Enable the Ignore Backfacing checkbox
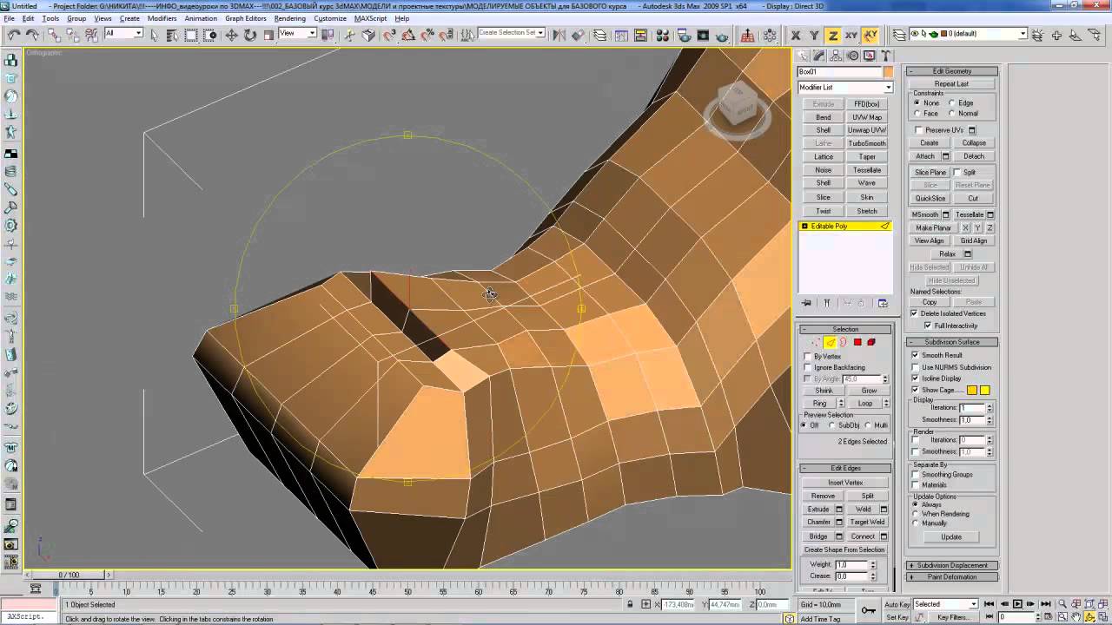The width and height of the screenshot is (1112, 625). tap(808, 368)
